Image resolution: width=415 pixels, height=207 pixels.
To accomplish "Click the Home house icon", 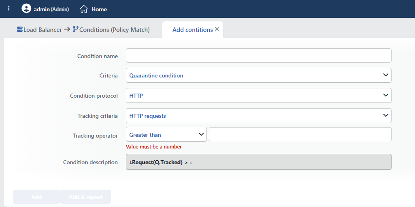I will click(84, 9).
